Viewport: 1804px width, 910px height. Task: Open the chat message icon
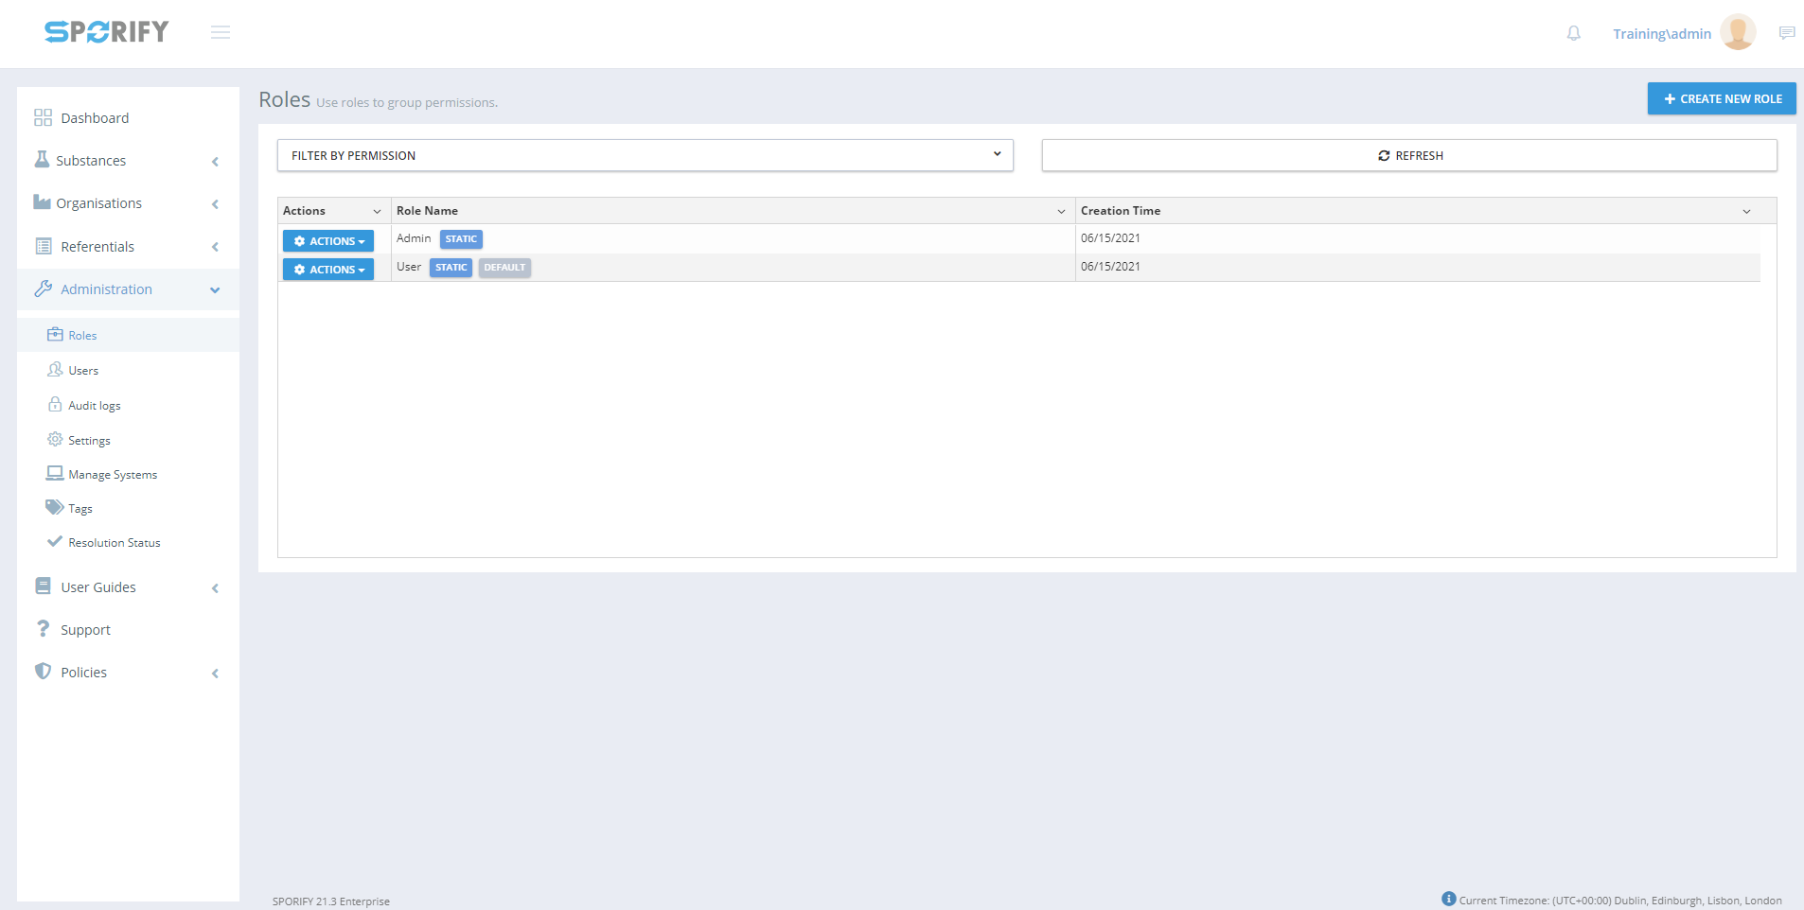[x=1786, y=33]
